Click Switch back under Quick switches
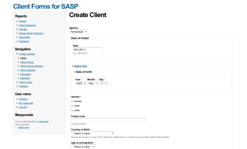This screenshot has height=149, width=247. pos(24,127)
